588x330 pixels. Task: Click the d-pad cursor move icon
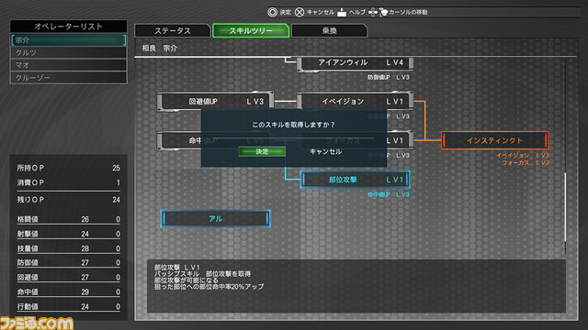coord(373,12)
